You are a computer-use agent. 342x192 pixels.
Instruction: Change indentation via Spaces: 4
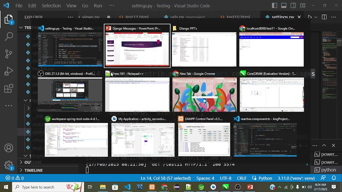tap(205, 178)
